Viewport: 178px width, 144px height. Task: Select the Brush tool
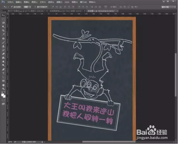[x=3, y=42]
